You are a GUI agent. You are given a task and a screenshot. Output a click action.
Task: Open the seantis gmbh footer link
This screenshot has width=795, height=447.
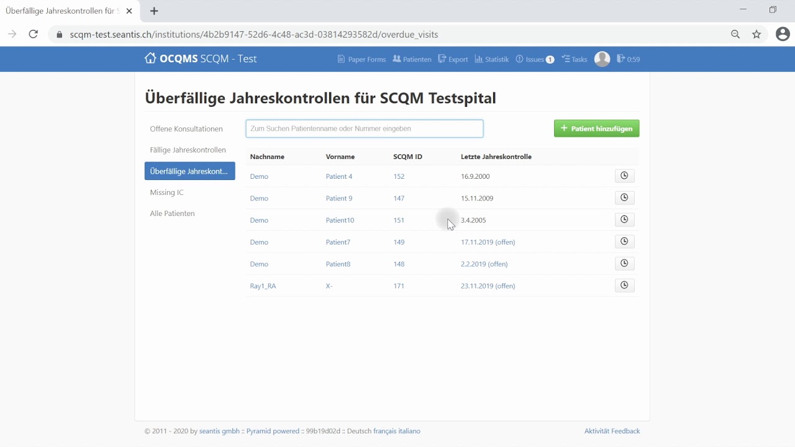[219, 431]
